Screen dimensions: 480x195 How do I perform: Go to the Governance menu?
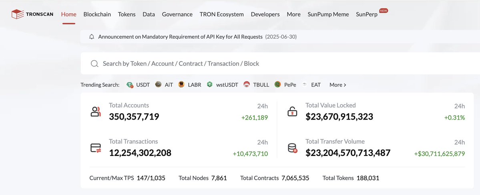point(177,14)
